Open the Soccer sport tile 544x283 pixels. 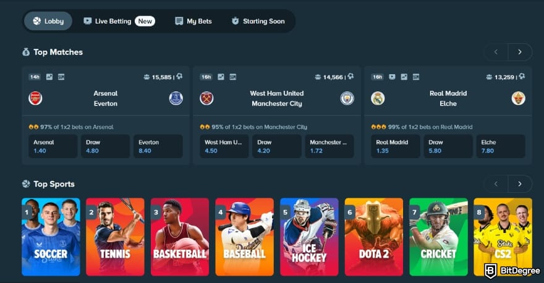(x=51, y=237)
